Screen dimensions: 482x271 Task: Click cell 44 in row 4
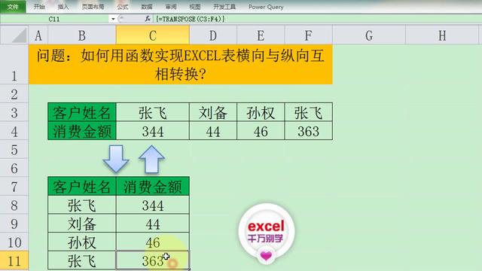pos(213,131)
